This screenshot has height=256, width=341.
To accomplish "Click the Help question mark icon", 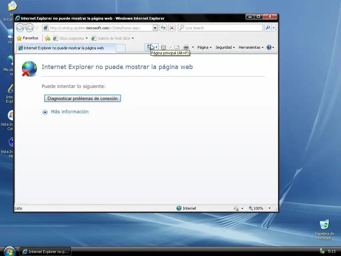I will [269, 47].
